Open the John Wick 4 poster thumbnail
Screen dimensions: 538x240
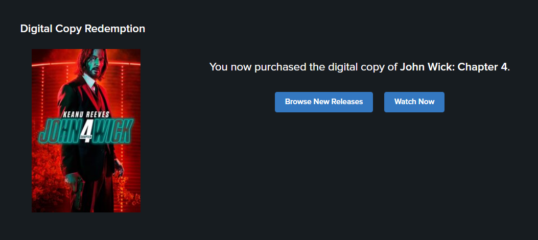pyautogui.click(x=86, y=130)
